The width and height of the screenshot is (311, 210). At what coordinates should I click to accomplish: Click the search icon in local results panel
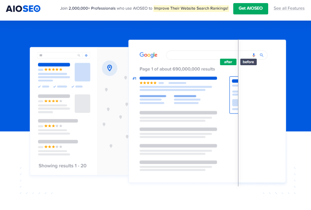coord(79,55)
